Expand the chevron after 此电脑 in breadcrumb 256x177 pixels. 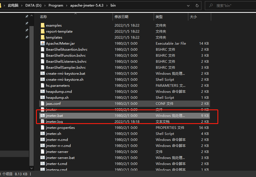point(22,5)
